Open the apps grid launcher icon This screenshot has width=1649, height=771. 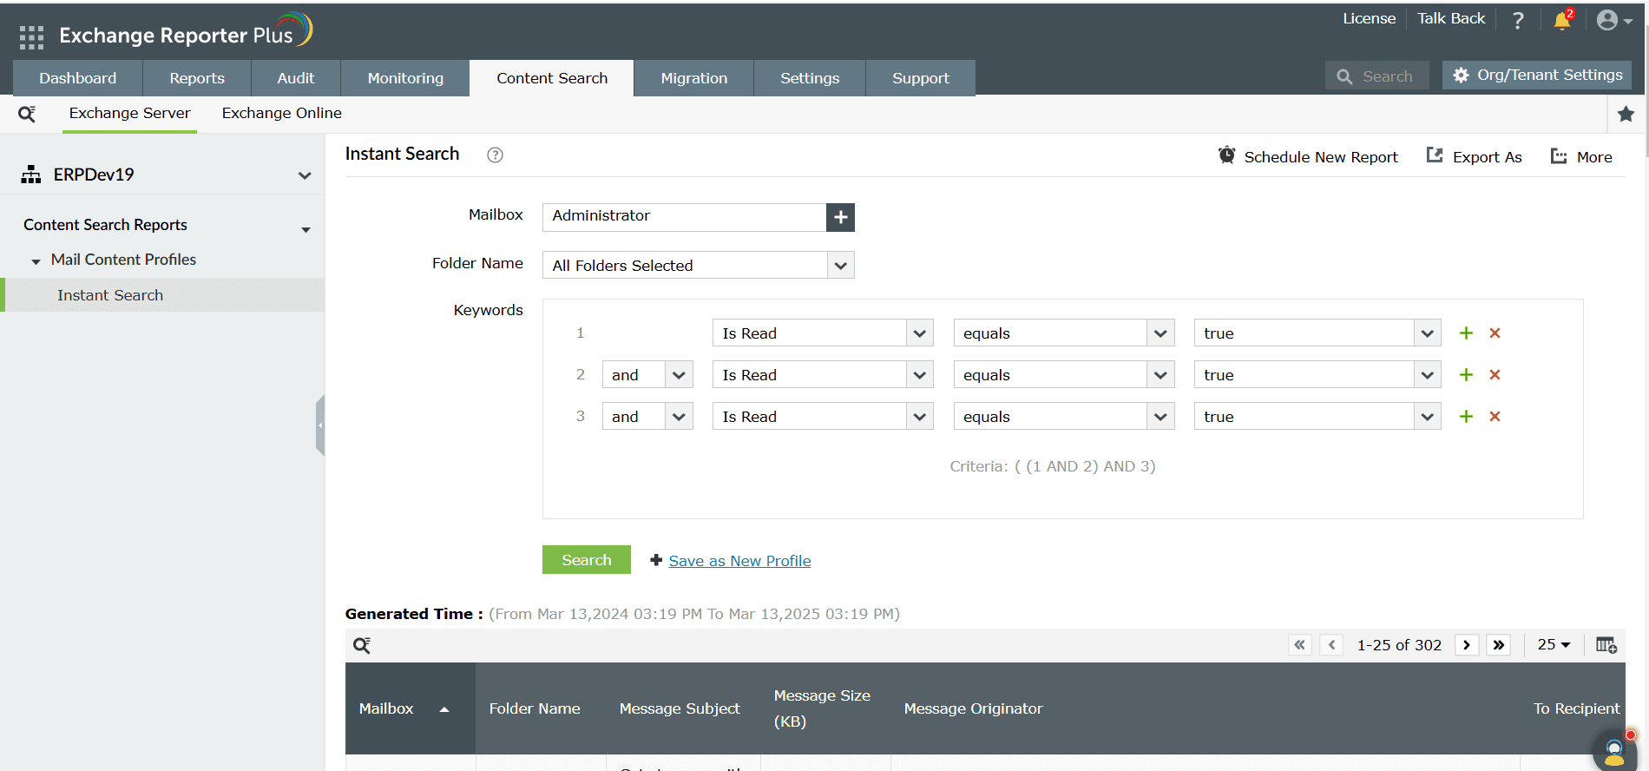click(31, 36)
